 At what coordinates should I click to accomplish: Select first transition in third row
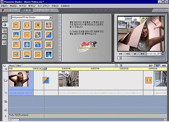point(16,45)
